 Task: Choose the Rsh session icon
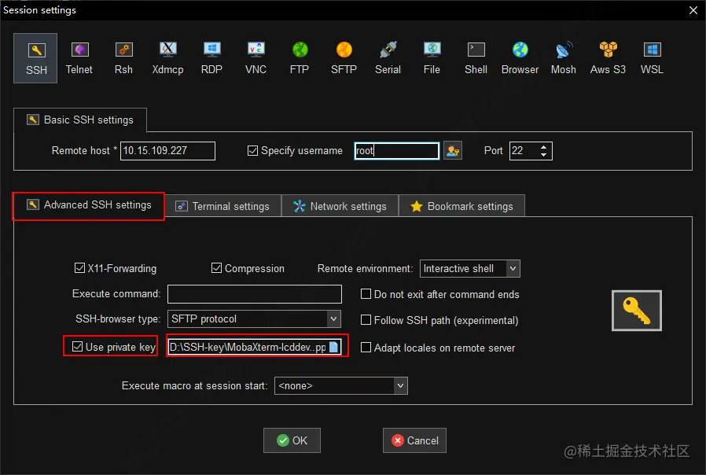[x=123, y=58]
